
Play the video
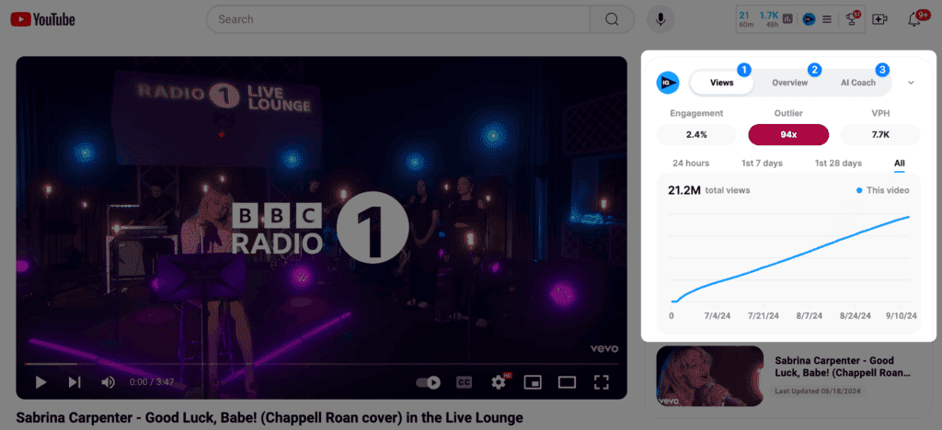tap(40, 382)
